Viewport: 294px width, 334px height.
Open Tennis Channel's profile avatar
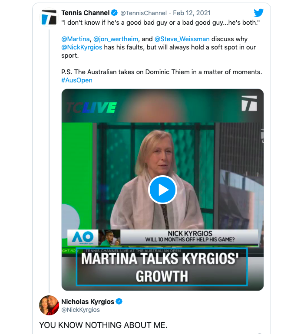point(48,19)
